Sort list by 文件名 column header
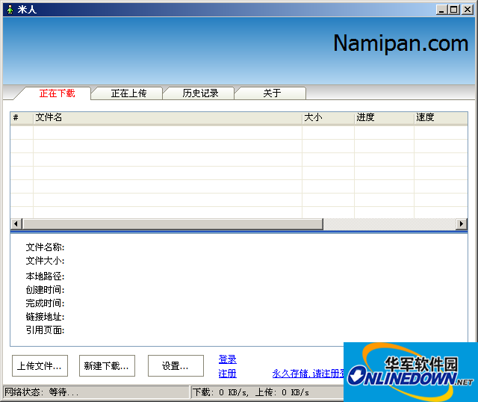 pyautogui.click(x=167, y=118)
